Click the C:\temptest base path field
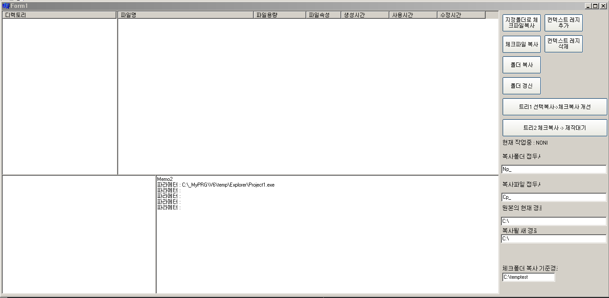This screenshot has height=298, width=609. click(x=528, y=277)
